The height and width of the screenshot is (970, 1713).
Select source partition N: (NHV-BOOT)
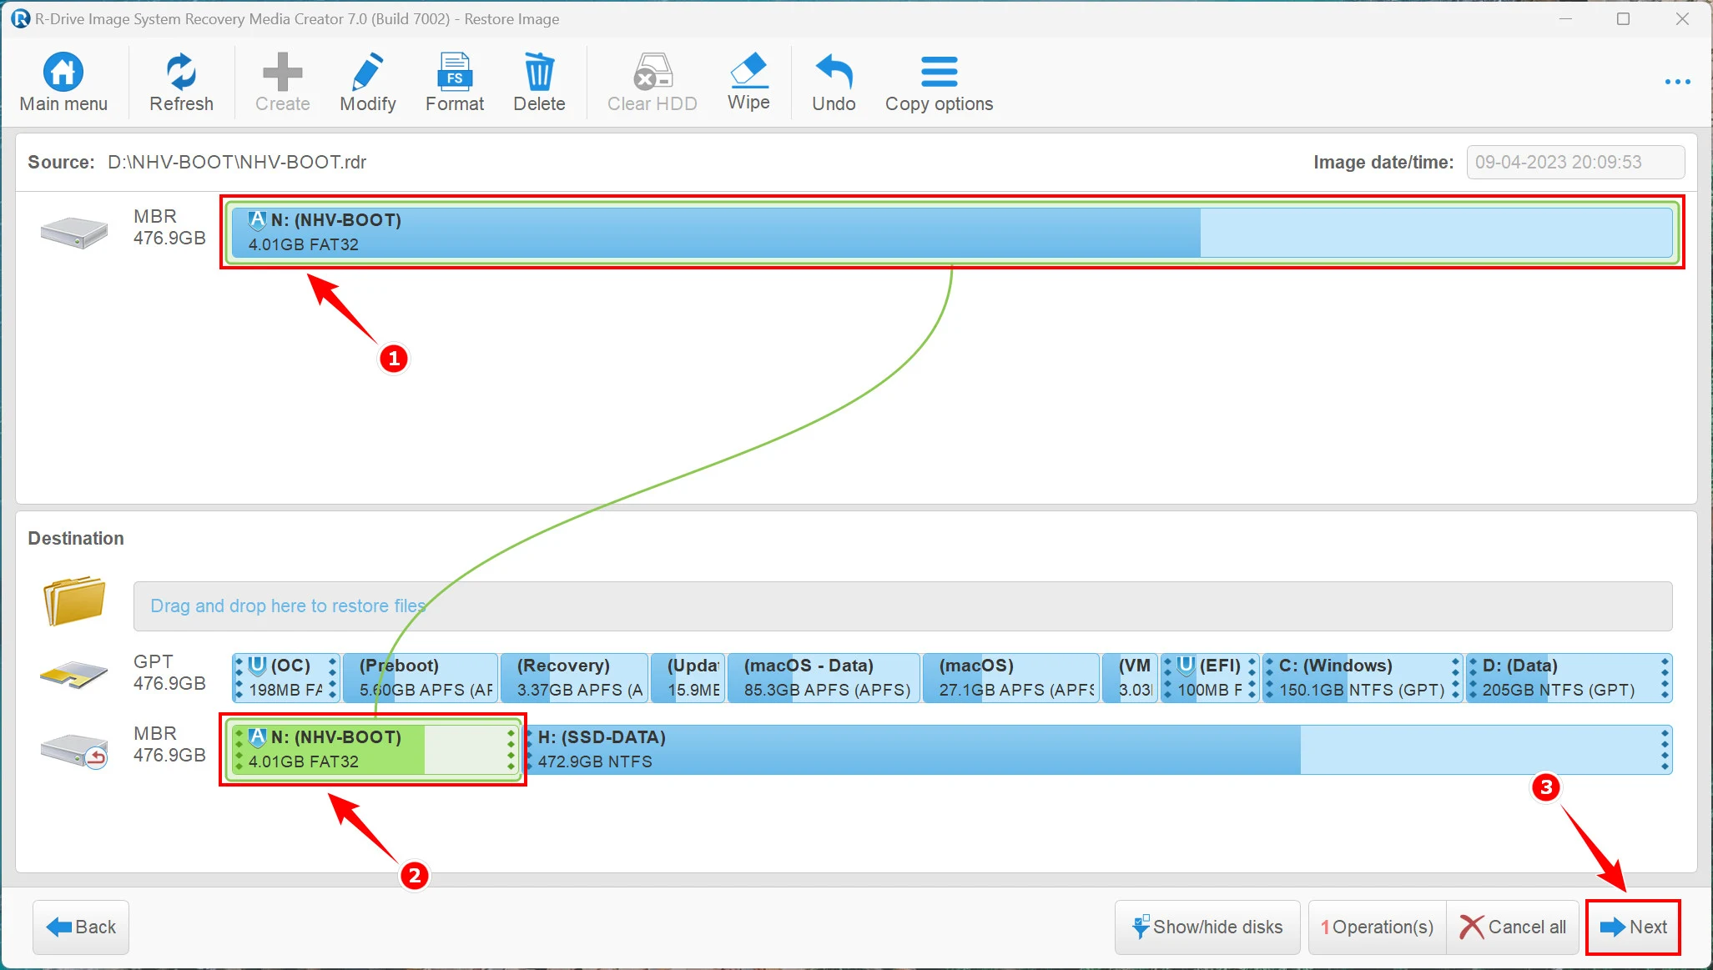coord(952,232)
